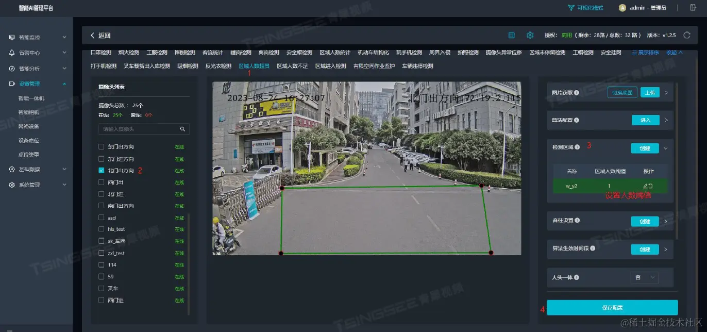707x332 pixels.
Task: Click the info icon next to 人头一体
Action: click(576, 277)
